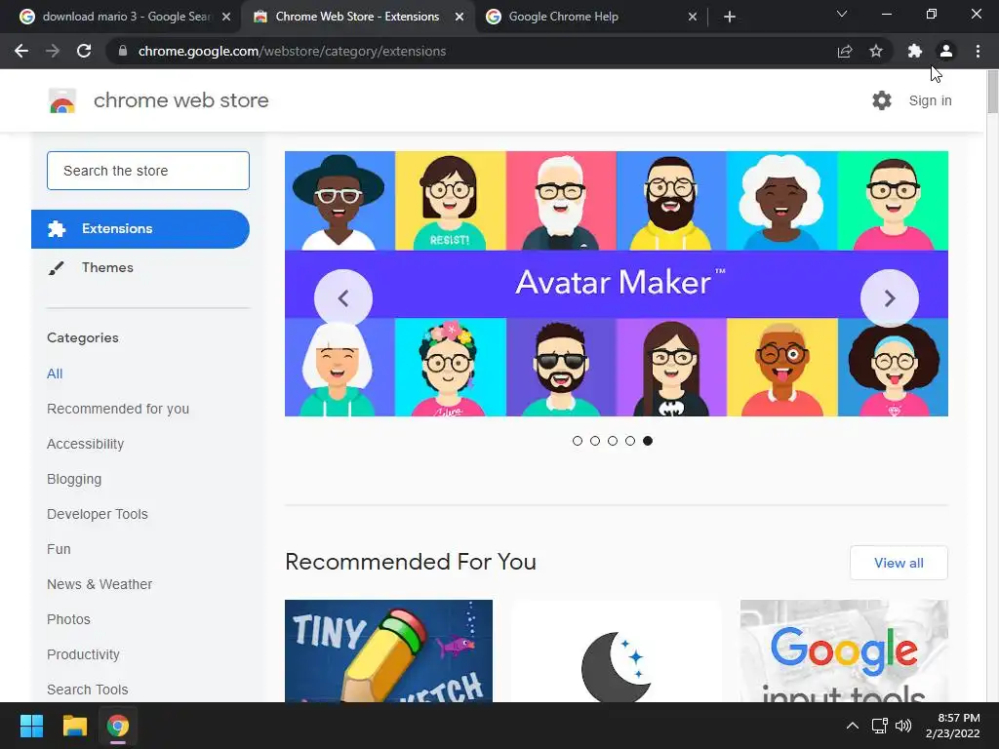
Task: Choose the Productivity category
Action: tap(84, 654)
